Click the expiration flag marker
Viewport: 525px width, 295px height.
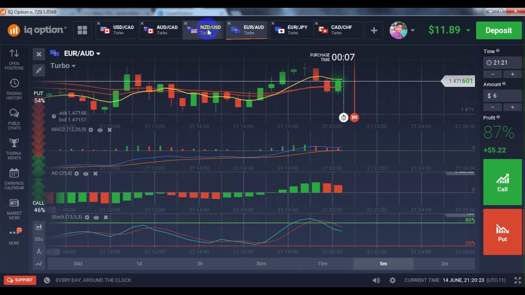coord(354,118)
